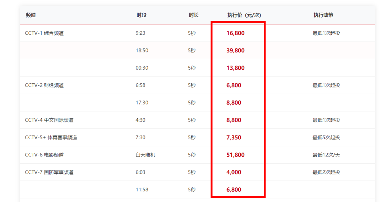This screenshot has width=388, height=202.
Task: Click the 13,800 price value
Action: [235, 68]
